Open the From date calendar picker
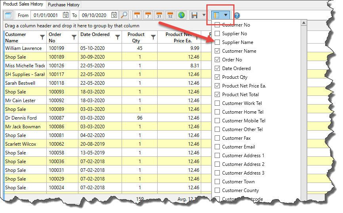Image resolution: width=343 pixels, height=213 pixels. click(65, 15)
